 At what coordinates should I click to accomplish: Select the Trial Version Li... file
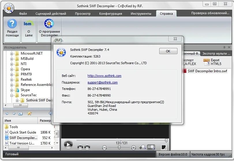point(22,143)
